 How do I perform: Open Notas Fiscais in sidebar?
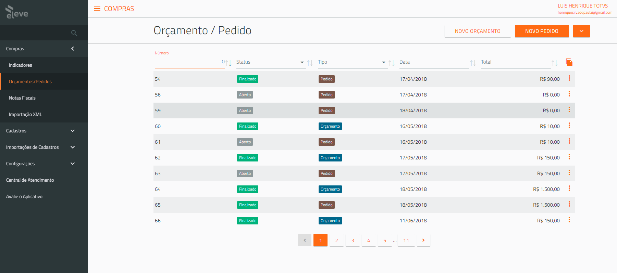(x=22, y=98)
